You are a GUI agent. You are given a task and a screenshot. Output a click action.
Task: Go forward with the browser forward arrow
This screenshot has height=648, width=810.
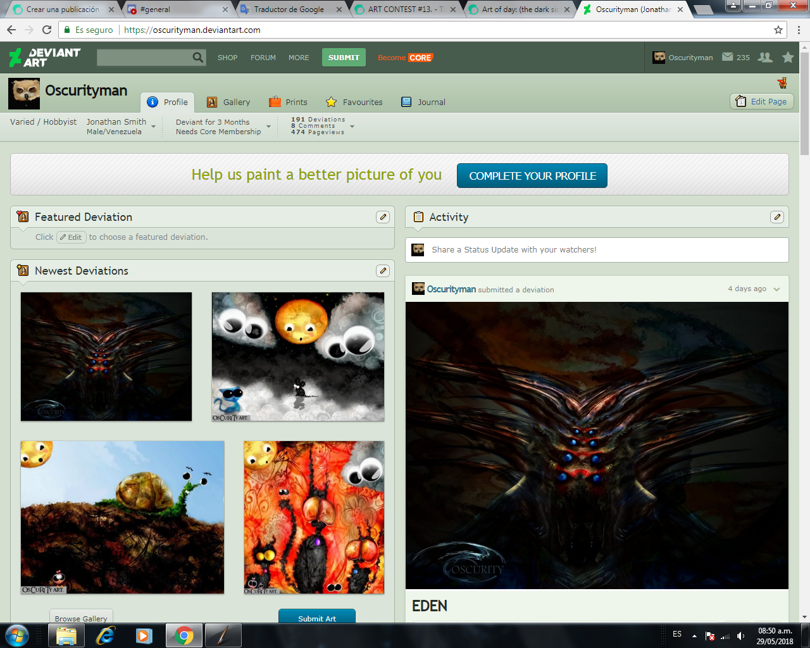pyautogui.click(x=29, y=30)
